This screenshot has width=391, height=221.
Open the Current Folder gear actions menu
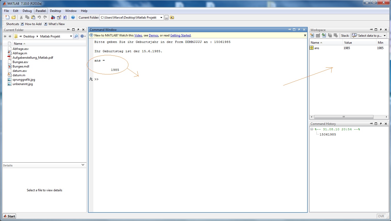click(x=83, y=36)
